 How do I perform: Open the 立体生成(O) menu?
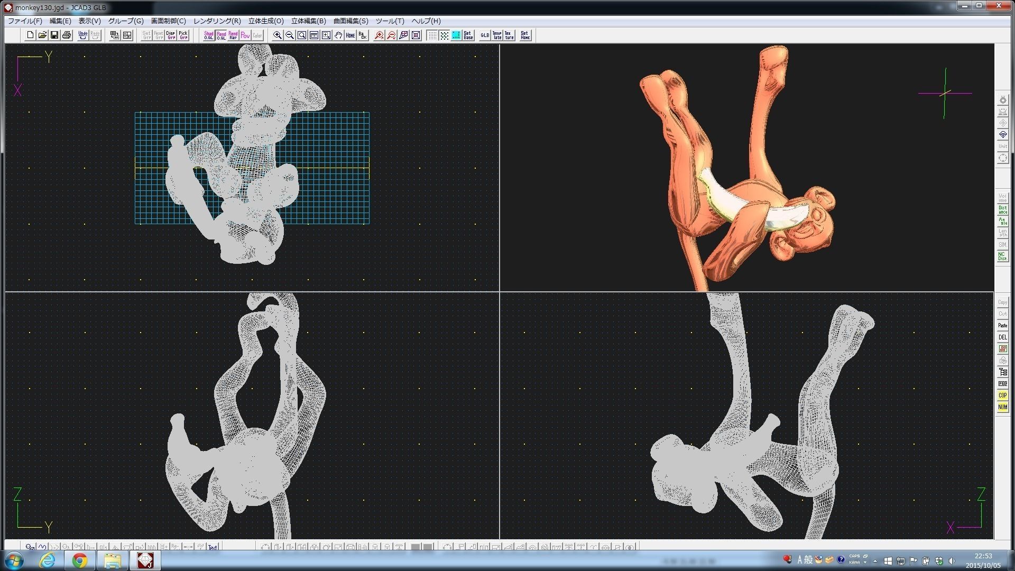(x=266, y=21)
